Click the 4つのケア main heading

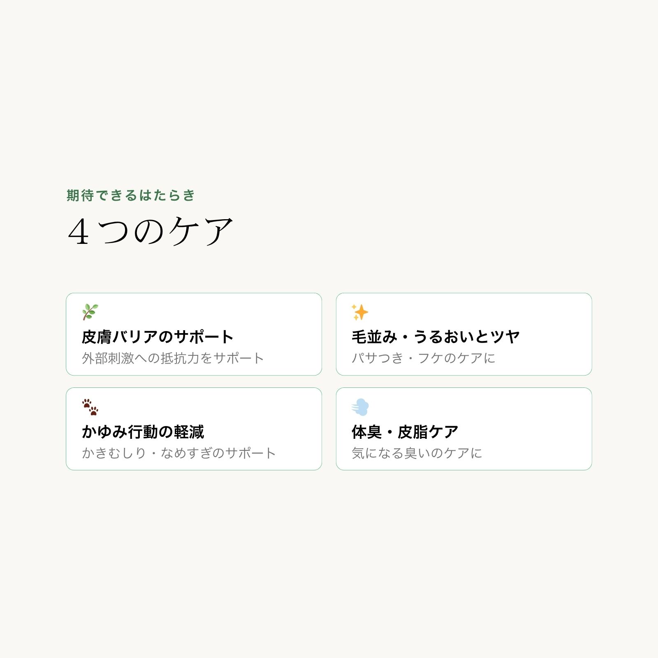point(151,231)
